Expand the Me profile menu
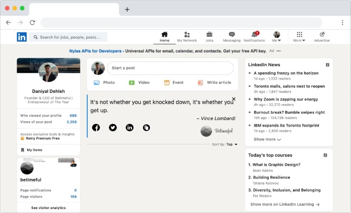The height and width of the screenshot is (213, 351). pos(276,37)
